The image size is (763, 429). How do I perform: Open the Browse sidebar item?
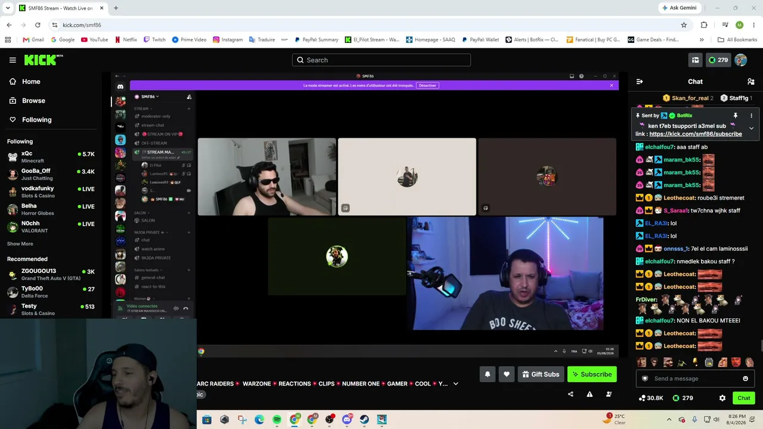[x=50, y=101]
